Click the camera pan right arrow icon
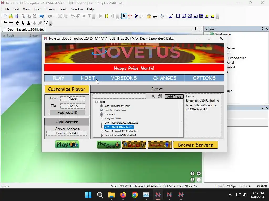Viewport: 269px width, 201px height. 11,23
